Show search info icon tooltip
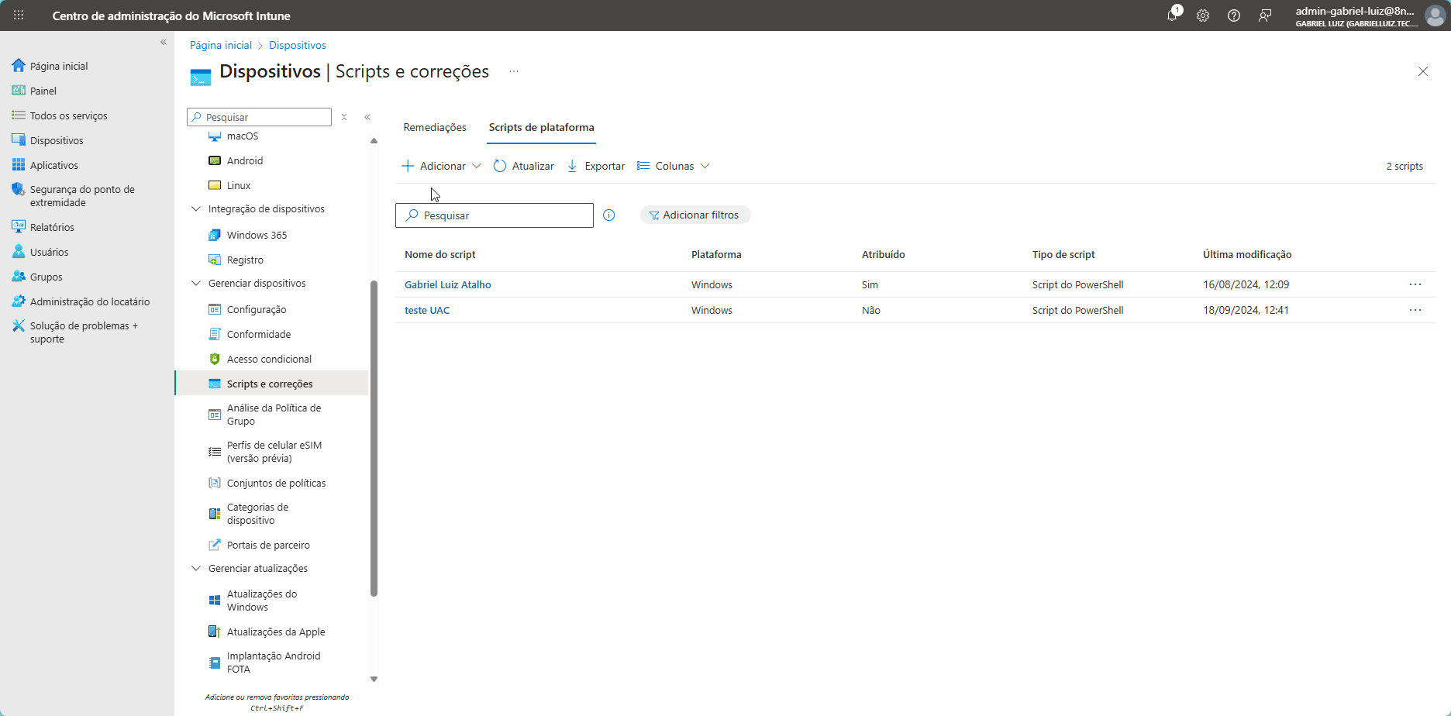 [609, 215]
